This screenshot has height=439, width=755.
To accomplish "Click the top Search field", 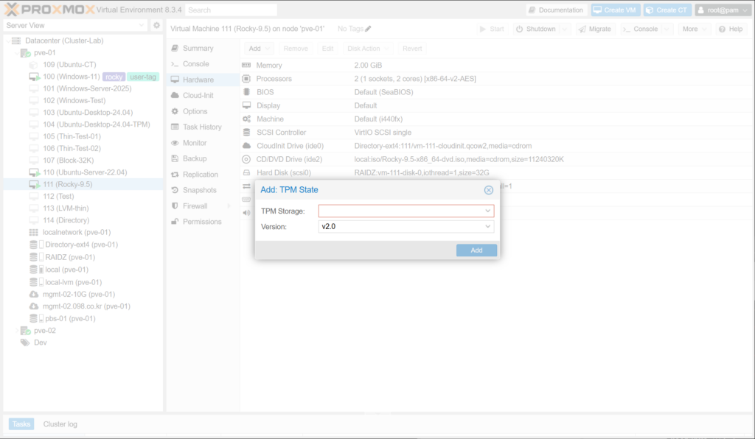I will coord(231,10).
